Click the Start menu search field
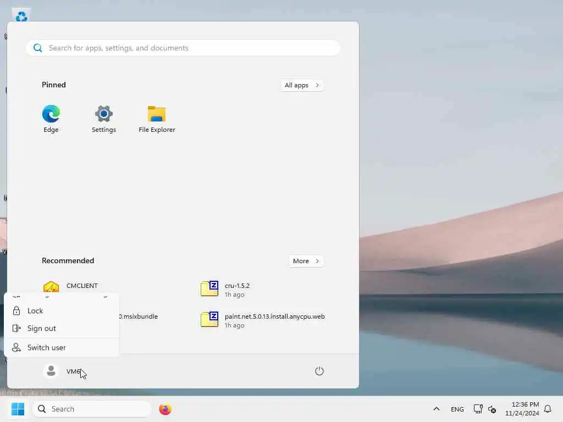 coord(183,48)
